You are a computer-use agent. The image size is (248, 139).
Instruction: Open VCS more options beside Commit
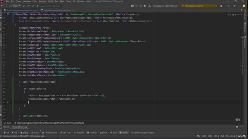click(38, 6)
